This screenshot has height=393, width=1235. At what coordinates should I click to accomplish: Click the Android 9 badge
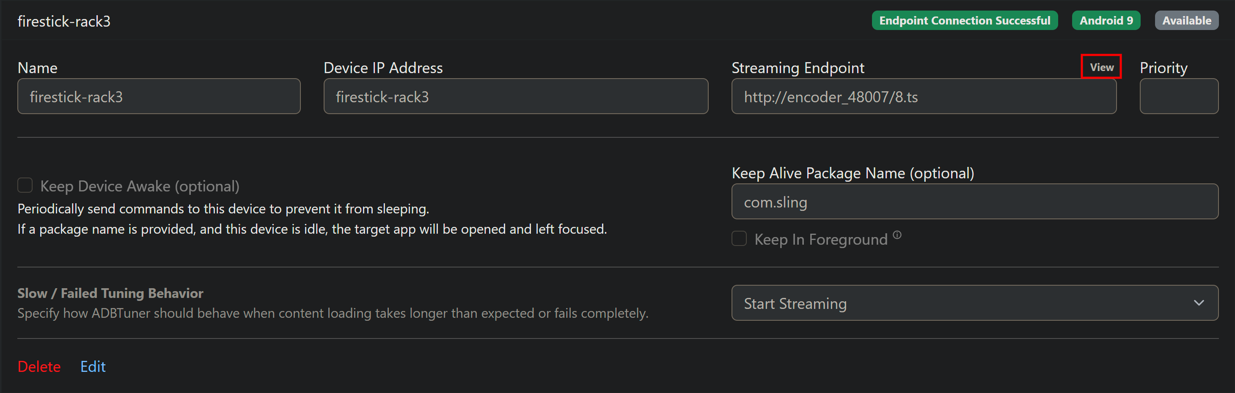click(1106, 21)
